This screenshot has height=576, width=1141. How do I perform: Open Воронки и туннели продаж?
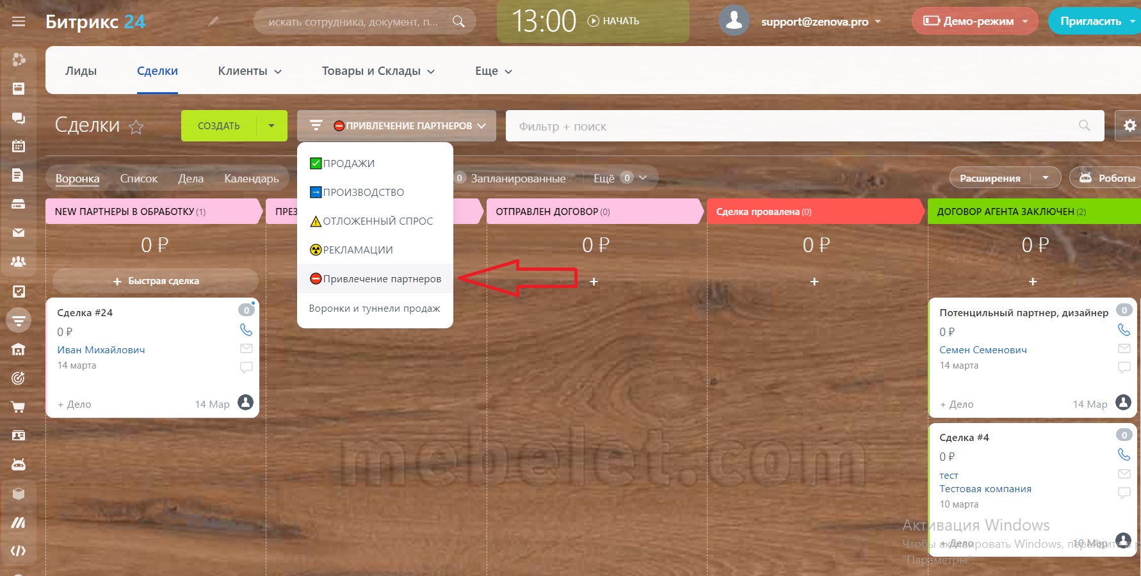375,308
